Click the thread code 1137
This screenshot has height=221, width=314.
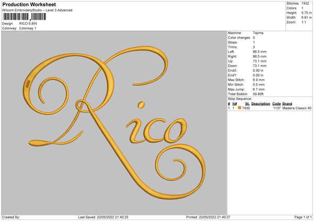click(x=277, y=108)
